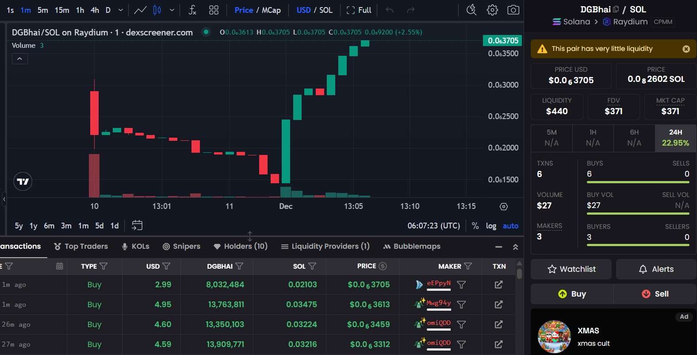The image size is (697, 355).
Task: Collapse the chart legend chevron
Action: 19,58
